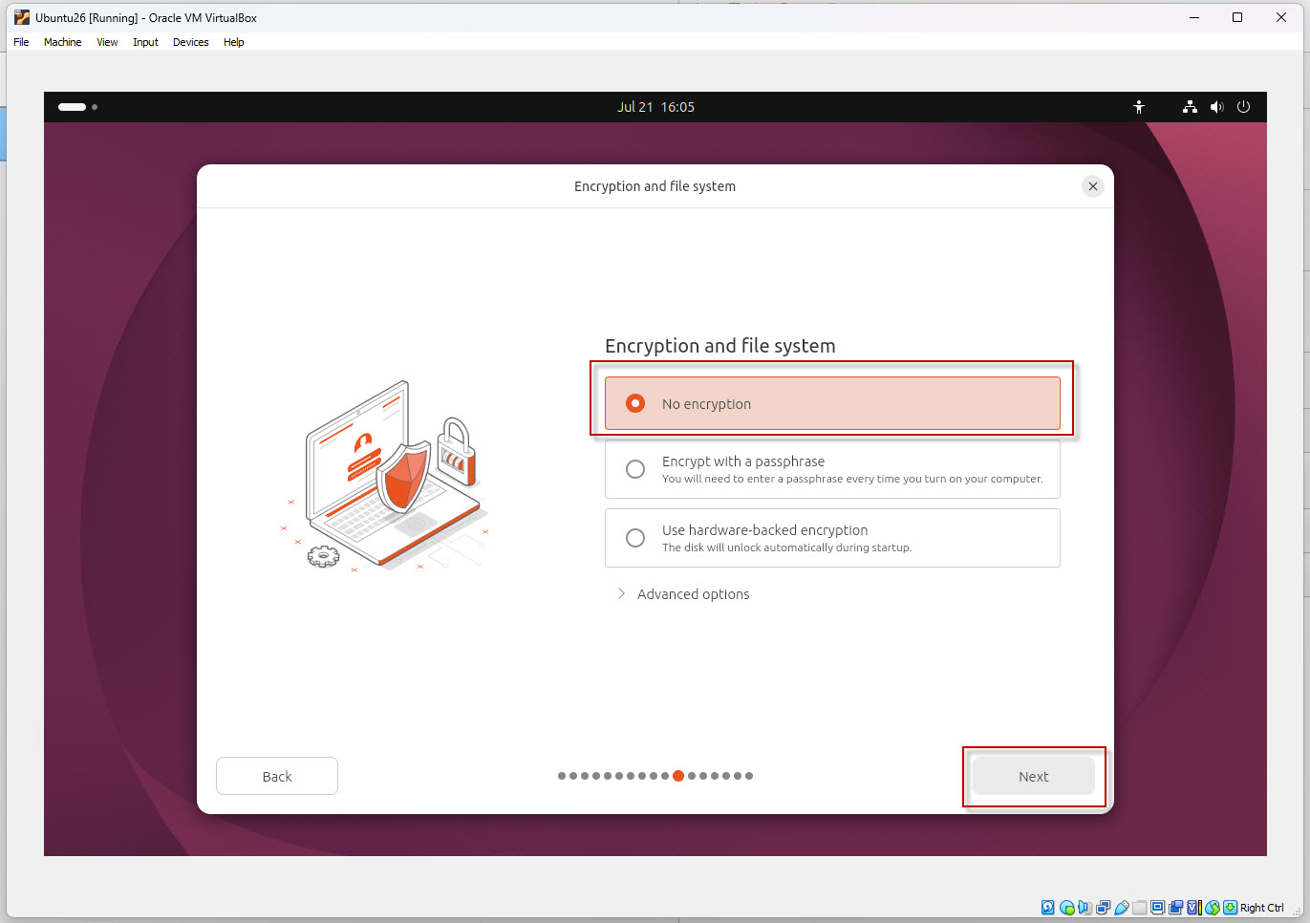Open the View menu
The height and width of the screenshot is (923, 1310).
[x=107, y=42]
